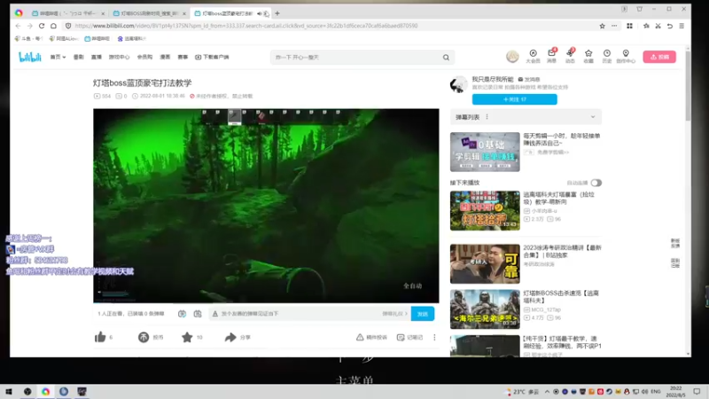
Task: Open 直播 in the navigation bar
Action: coord(97,57)
